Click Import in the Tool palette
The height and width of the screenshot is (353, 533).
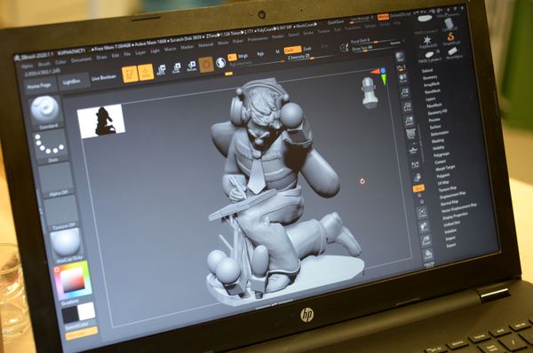pos(450,239)
